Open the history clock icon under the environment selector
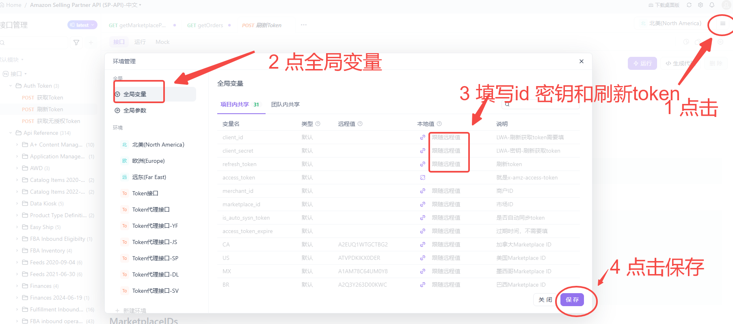733x324 pixels. [686, 42]
